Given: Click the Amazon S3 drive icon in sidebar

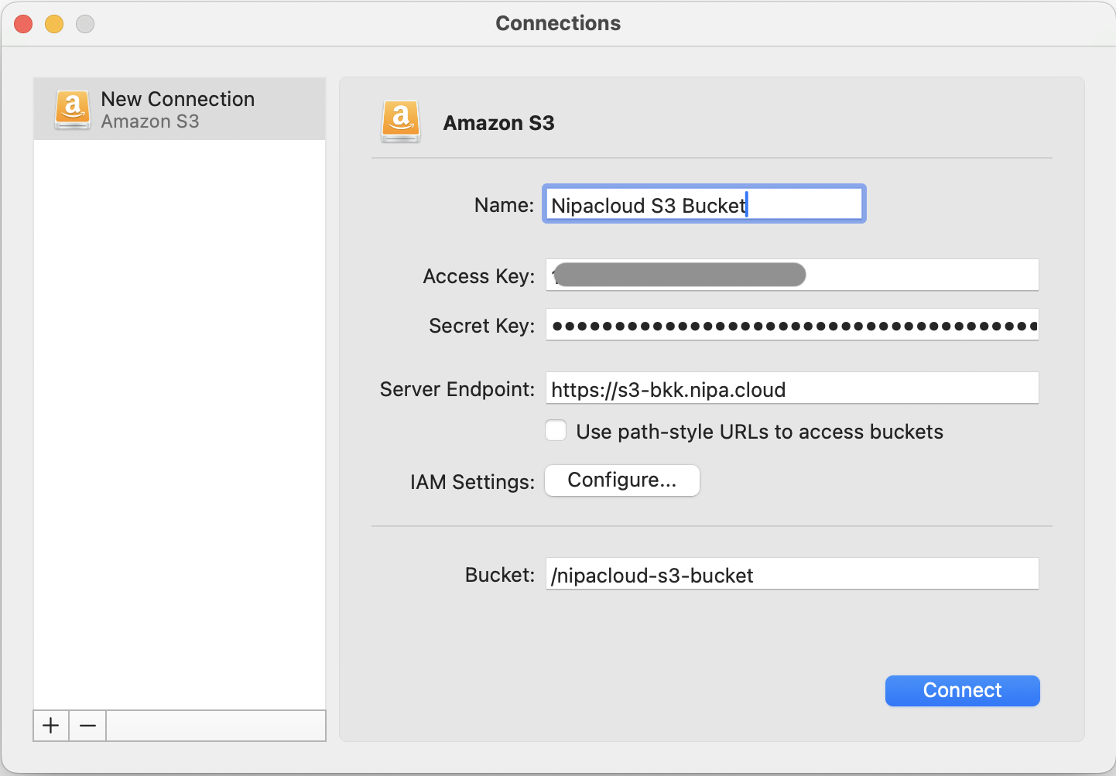Looking at the screenshot, I should pyautogui.click(x=72, y=109).
